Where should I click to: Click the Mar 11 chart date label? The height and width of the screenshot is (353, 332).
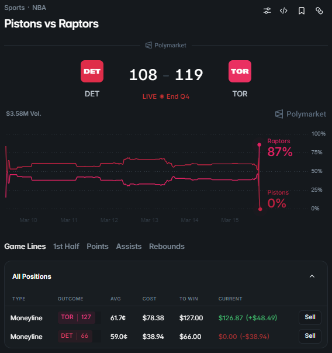(x=69, y=220)
